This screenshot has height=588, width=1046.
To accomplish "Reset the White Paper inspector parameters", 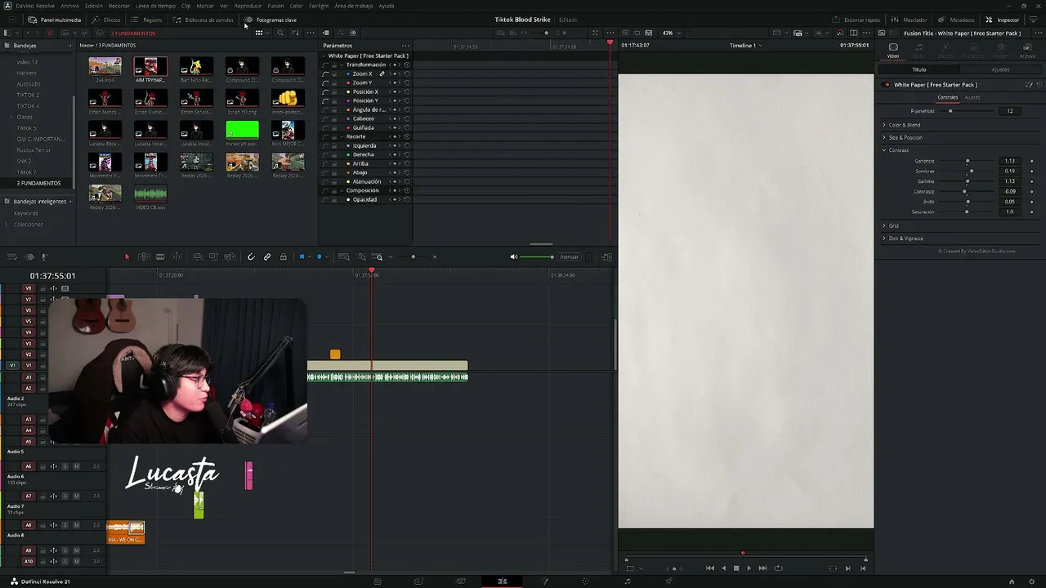I will [x=1039, y=85].
